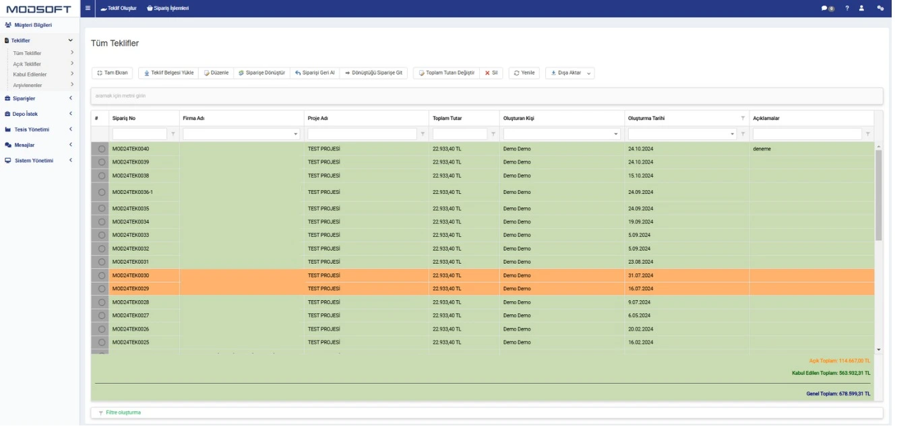
Task: Select radio button for MOD24TEK0039
Action: pos(102,162)
